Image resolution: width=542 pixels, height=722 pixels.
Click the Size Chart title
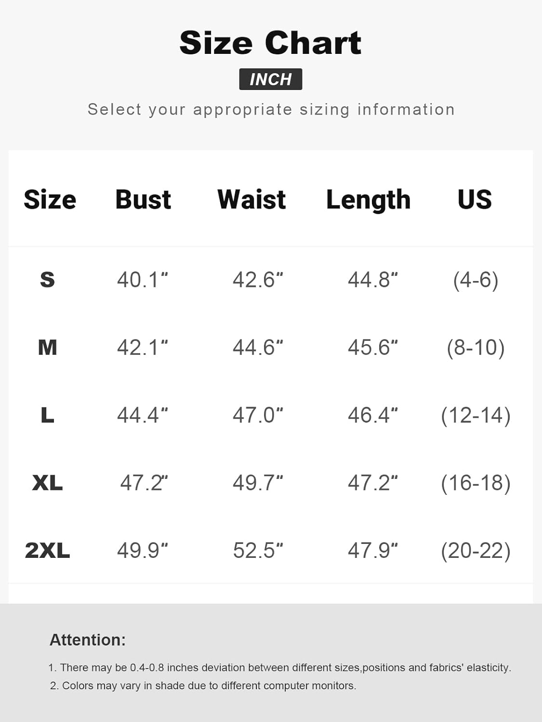[270, 43]
